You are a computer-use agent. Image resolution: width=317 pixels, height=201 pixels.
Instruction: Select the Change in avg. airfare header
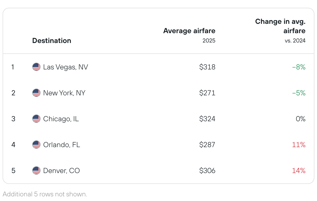click(280, 26)
